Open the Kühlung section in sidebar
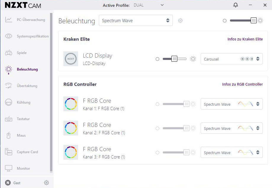Screen dimensions: 272x188 pyautogui.click(x=23, y=102)
